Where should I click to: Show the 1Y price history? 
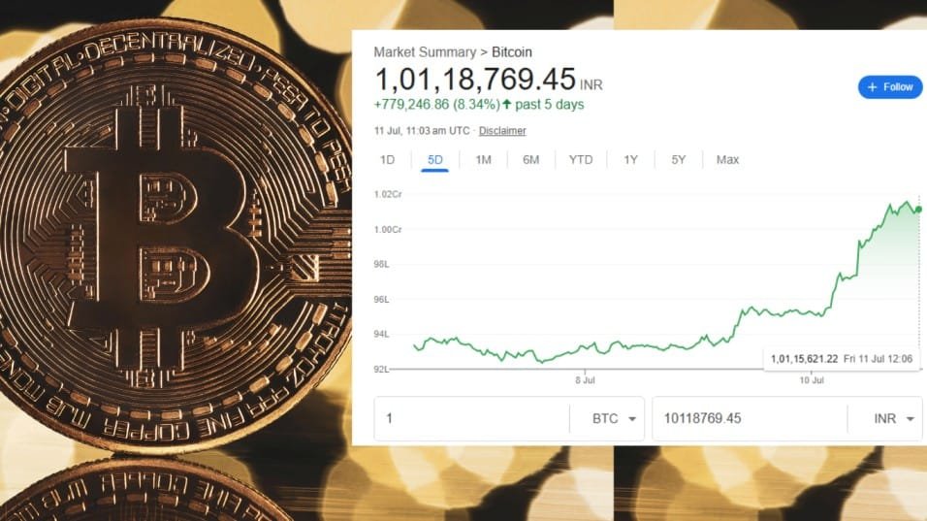click(x=631, y=159)
